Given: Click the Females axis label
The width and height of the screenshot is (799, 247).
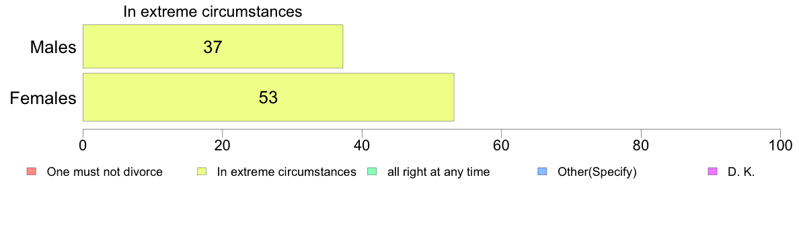Looking at the screenshot, I should [x=43, y=98].
